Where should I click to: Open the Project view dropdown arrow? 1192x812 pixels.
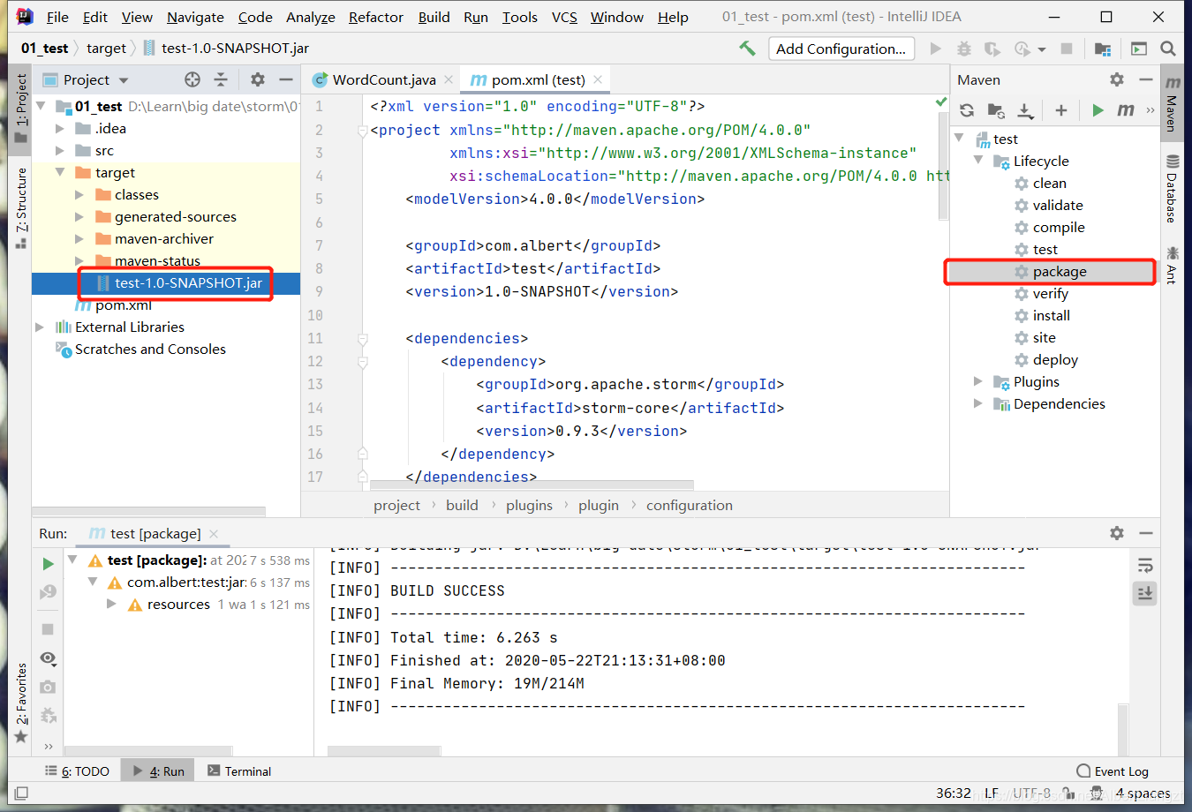[x=124, y=80]
